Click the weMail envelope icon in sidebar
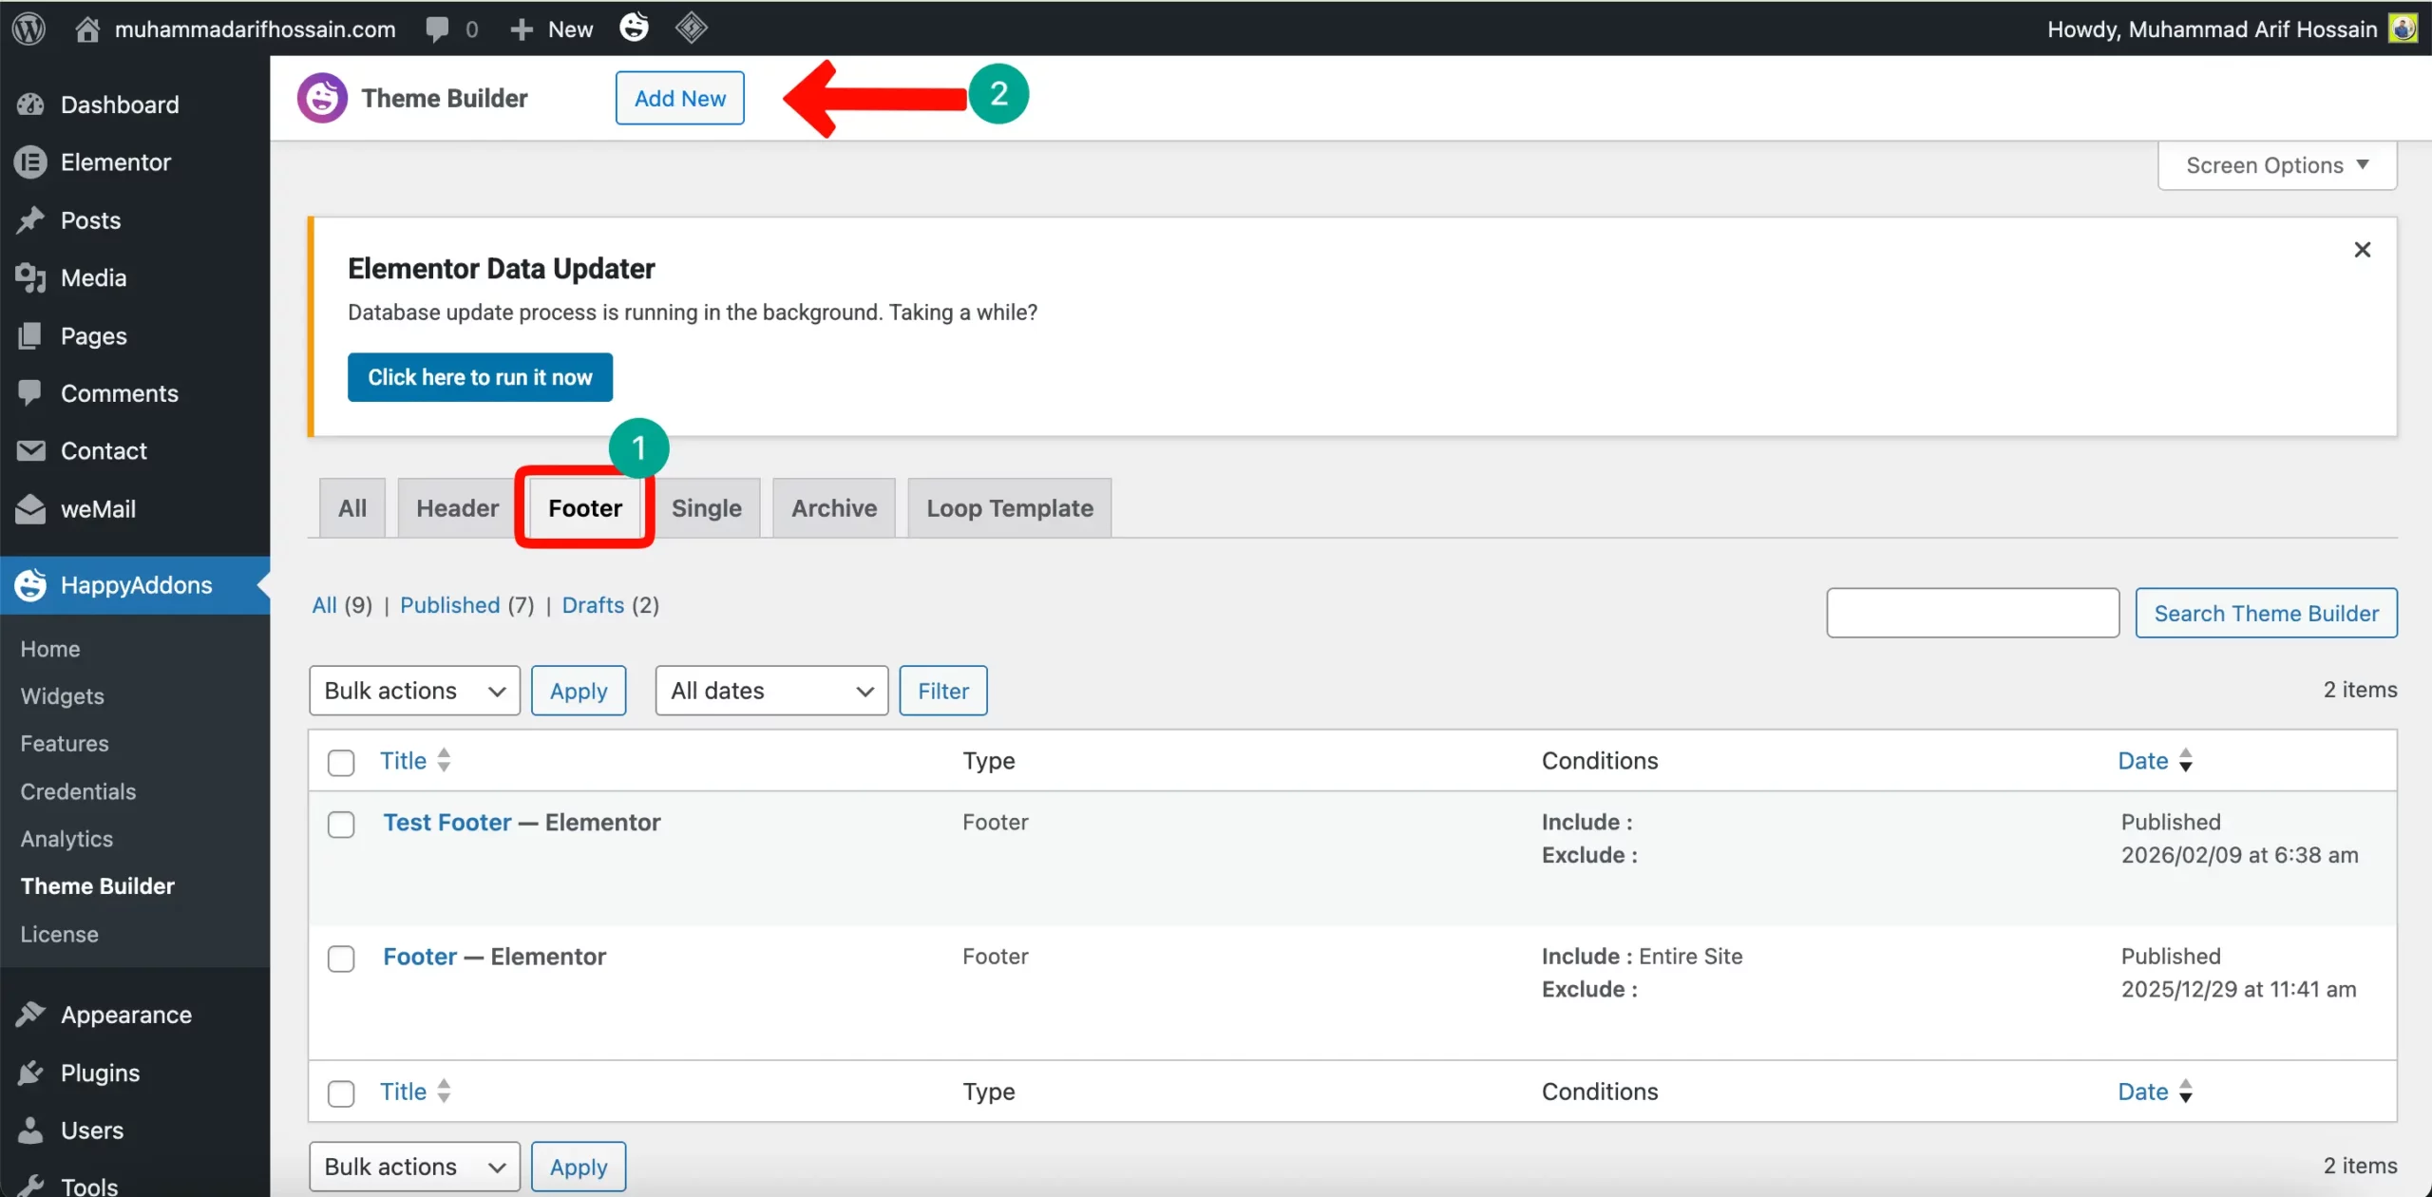This screenshot has height=1197, width=2432. (x=30, y=509)
